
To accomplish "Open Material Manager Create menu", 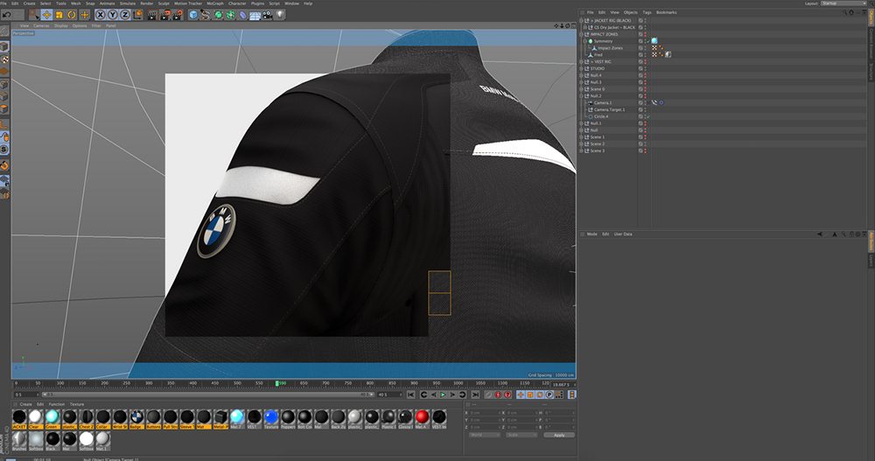I will [x=26, y=405].
